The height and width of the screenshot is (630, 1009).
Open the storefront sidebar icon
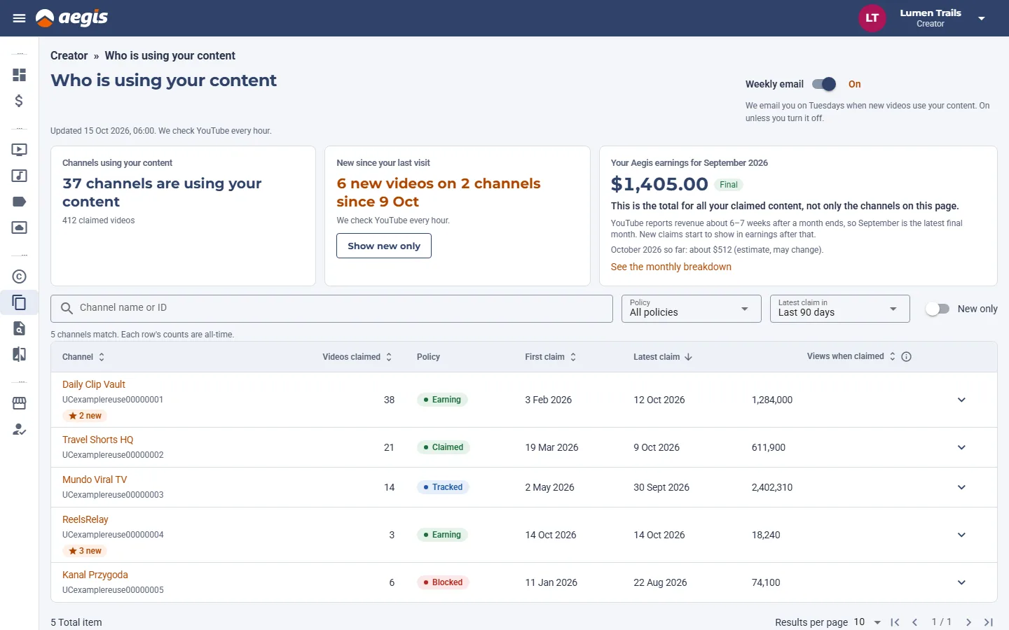[x=20, y=403]
